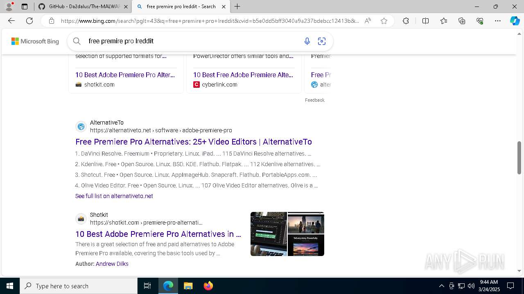Image resolution: width=524 pixels, height=294 pixels.
Task: Open the browser profile icon
Action: 9,7
